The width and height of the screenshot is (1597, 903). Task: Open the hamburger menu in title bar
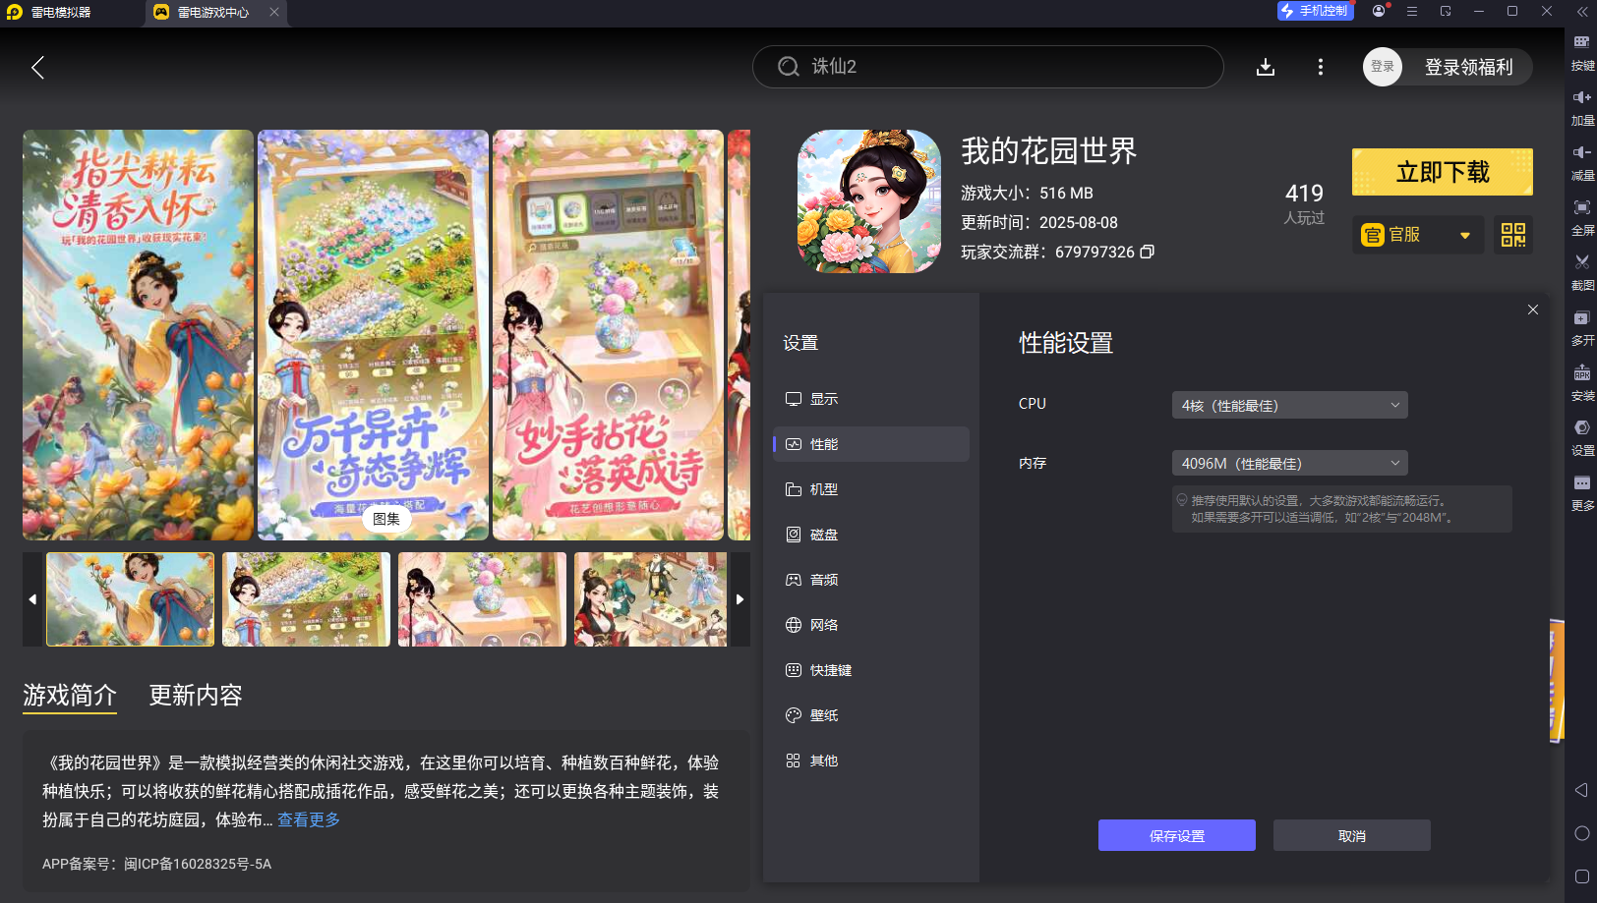[1412, 11]
